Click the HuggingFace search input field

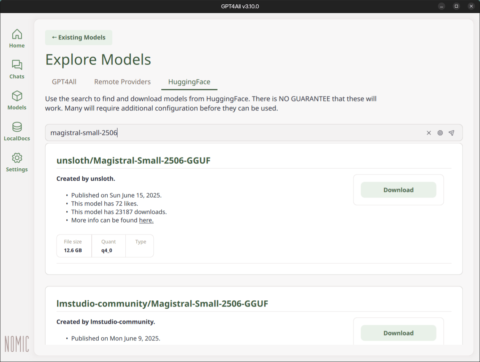pos(232,133)
